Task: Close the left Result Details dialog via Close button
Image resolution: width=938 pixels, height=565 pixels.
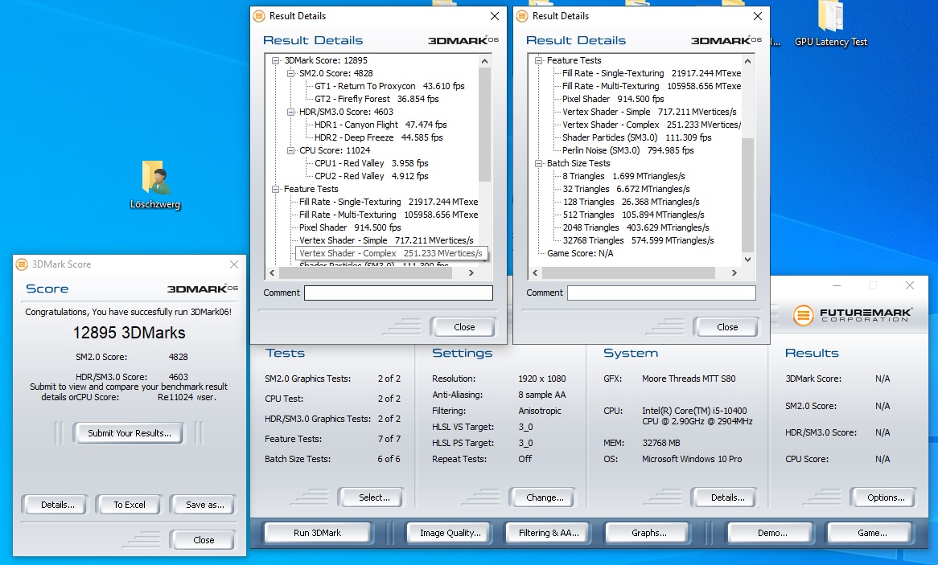Action: coord(464,327)
